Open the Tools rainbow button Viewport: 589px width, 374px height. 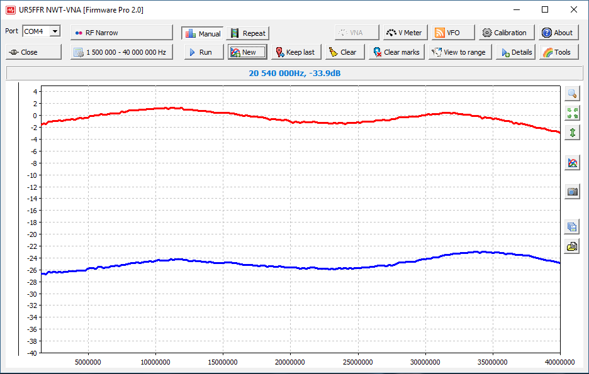point(558,52)
